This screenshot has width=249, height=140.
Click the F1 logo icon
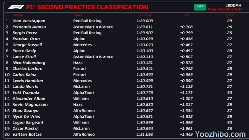[16, 7]
